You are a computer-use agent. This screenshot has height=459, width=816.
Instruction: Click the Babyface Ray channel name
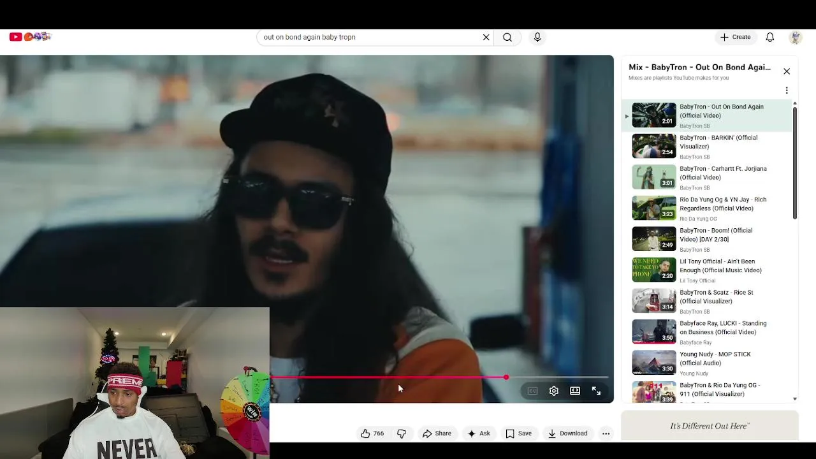(696, 342)
